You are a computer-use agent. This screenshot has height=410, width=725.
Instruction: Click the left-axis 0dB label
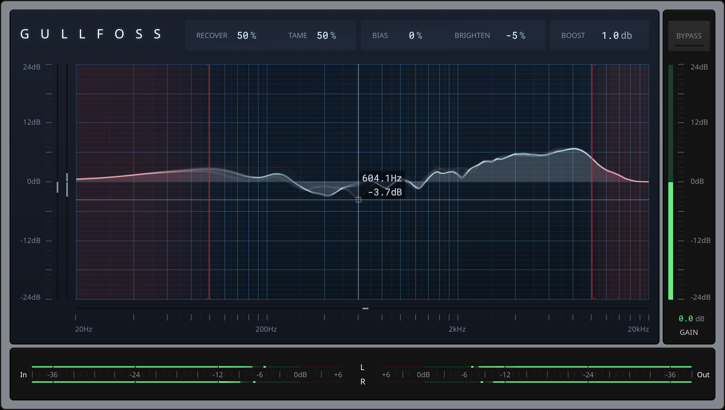[x=34, y=181]
